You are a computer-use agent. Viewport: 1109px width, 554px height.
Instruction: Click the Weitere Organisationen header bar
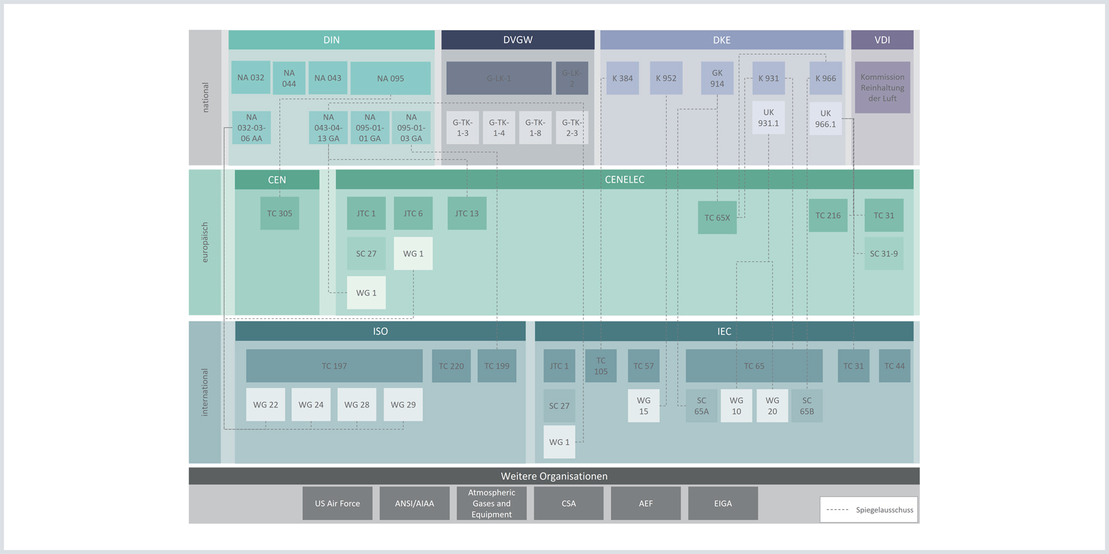tap(554, 476)
